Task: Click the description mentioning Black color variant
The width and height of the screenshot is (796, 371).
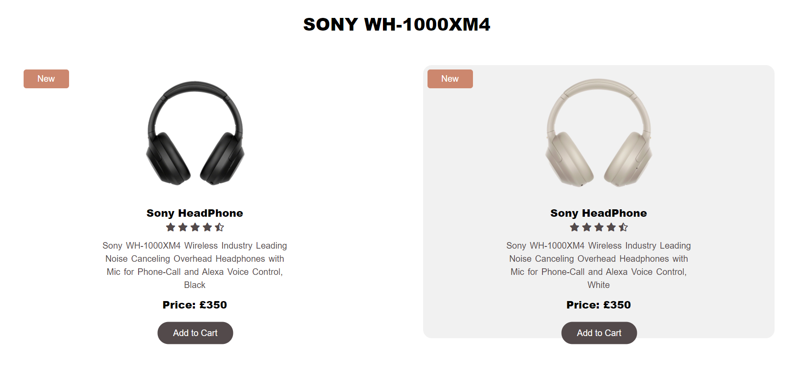Action: coord(195,265)
